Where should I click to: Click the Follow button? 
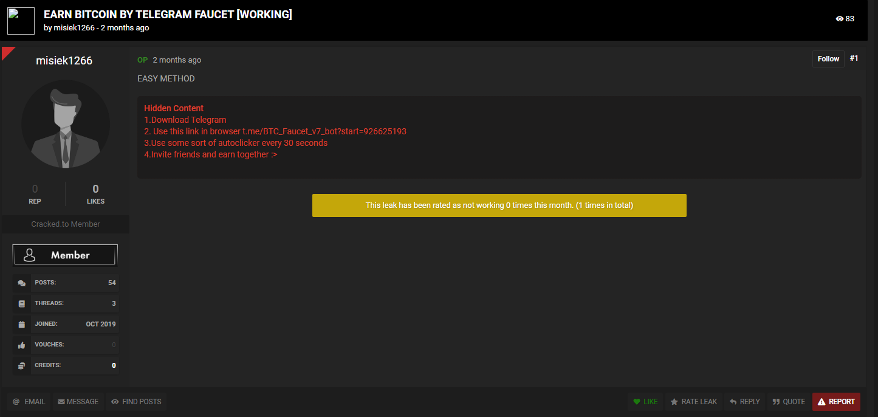(828, 59)
